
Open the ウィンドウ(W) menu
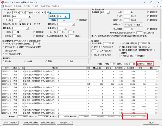pyautogui.click(x=45, y=6)
